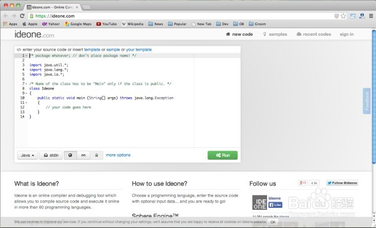
Task: Go back with the browser back arrow
Action: point(6,16)
